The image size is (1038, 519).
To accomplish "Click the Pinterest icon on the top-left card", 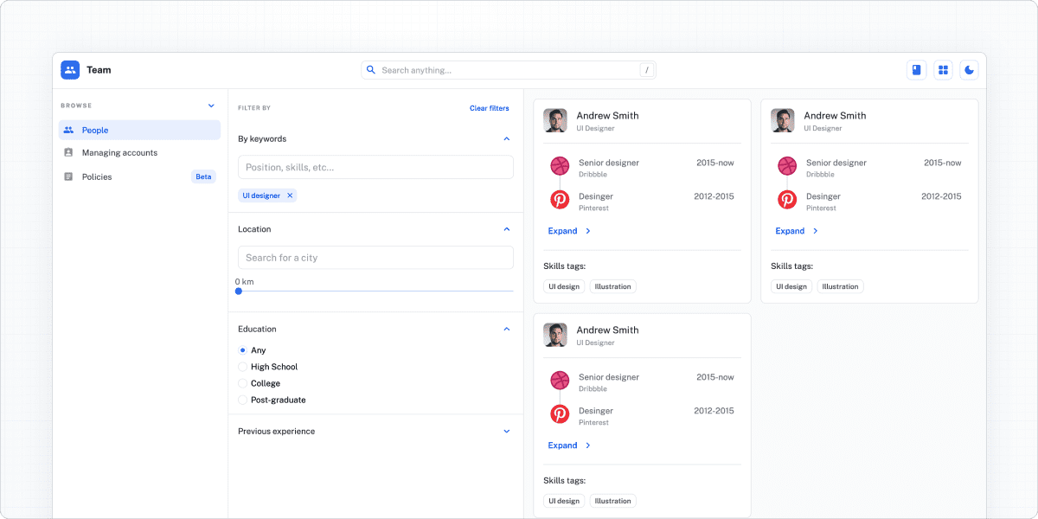I will pyautogui.click(x=559, y=199).
